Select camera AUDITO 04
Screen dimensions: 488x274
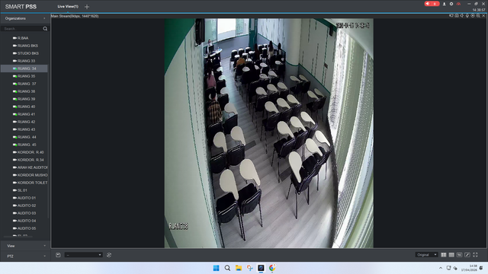click(x=27, y=221)
